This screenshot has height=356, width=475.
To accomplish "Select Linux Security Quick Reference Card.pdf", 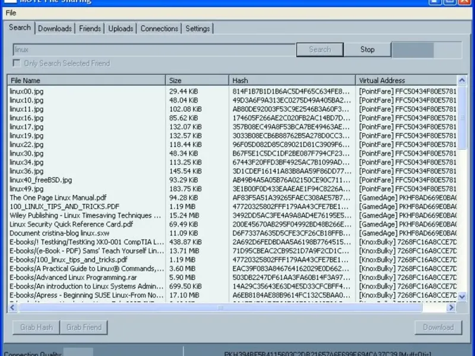I will click(232, 224).
